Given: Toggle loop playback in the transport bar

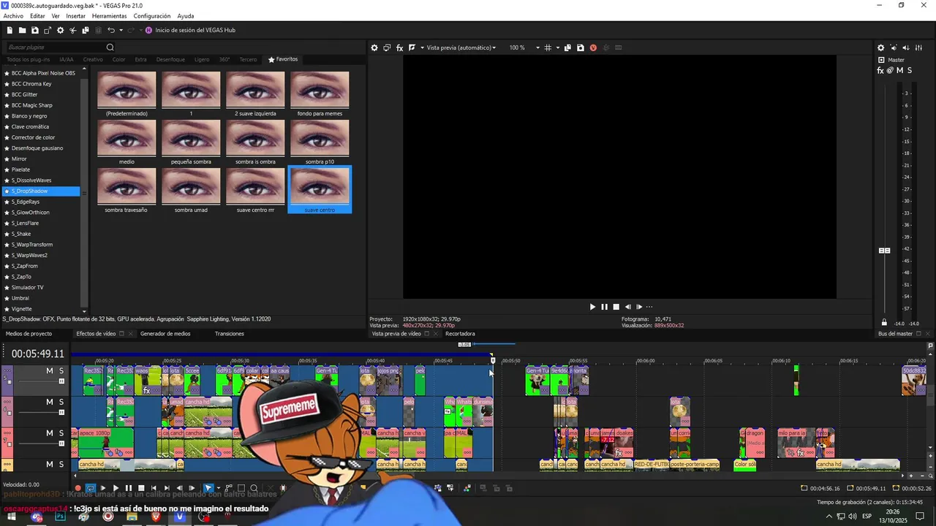Looking at the screenshot, I should point(91,488).
